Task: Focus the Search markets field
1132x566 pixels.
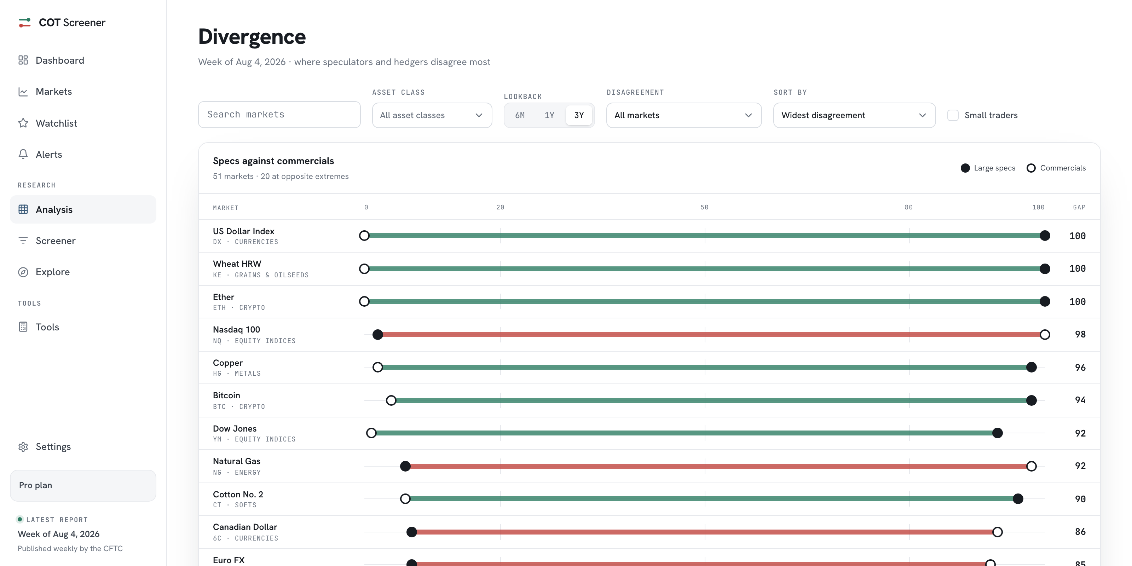Action: pyautogui.click(x=279, y=115)
